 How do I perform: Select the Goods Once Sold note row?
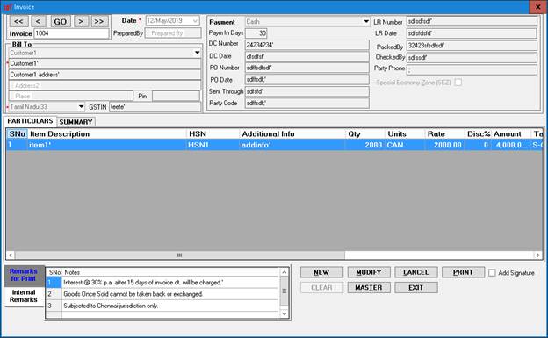[170, 294]
